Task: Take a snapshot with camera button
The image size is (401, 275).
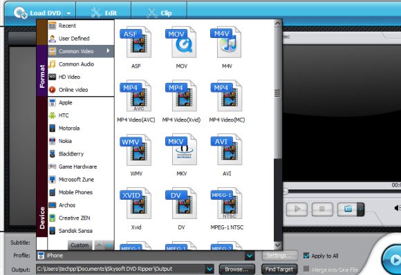Action: 348,209
